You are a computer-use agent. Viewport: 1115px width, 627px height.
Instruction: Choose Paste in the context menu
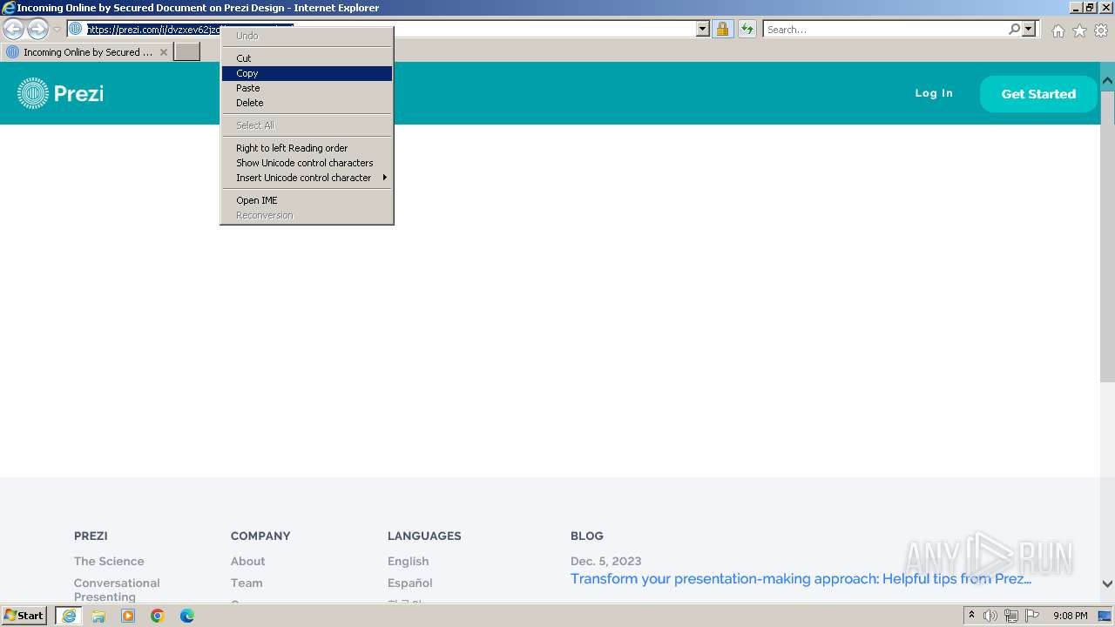pos(307,88)
